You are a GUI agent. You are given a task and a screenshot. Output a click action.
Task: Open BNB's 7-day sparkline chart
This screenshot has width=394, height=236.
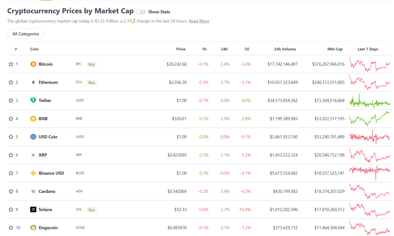tap(370, 119)
